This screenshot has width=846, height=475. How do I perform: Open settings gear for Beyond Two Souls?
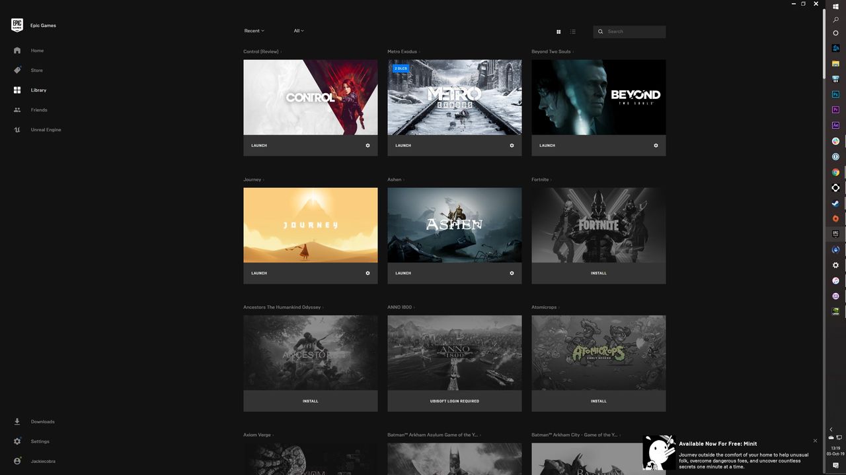click(x=656, y=145)
